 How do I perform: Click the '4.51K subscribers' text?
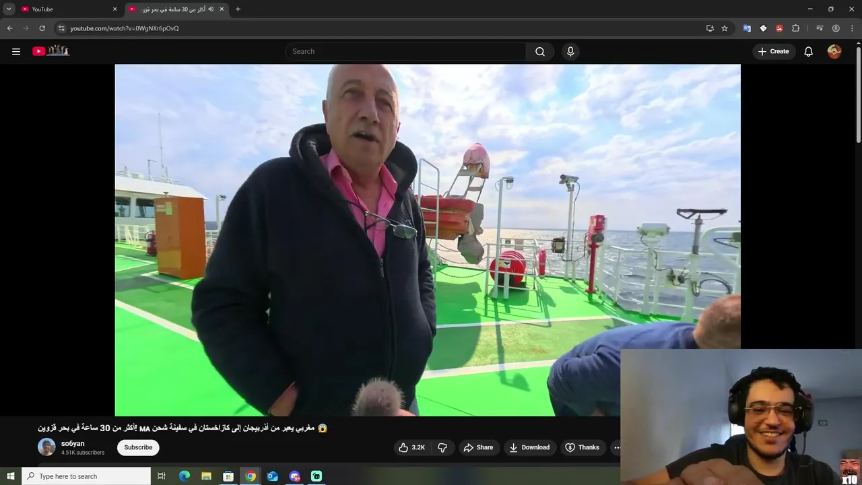(x=83, y=453)
